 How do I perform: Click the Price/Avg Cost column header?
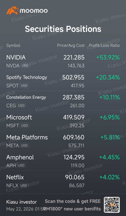coord(71,46)
